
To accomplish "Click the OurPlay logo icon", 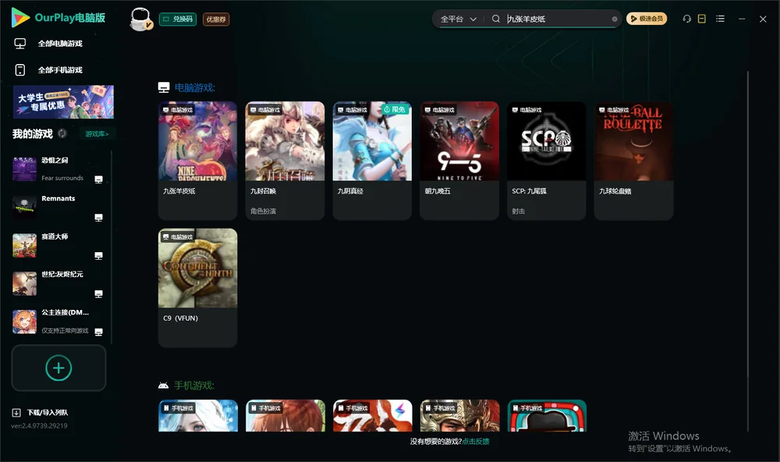I will [x=20, y=18].
